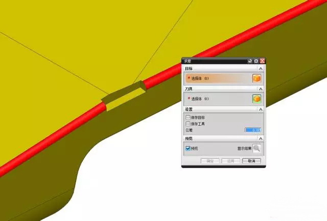Click the 取消 (cancel) button
Screen dimensions: 327x221
251,161
